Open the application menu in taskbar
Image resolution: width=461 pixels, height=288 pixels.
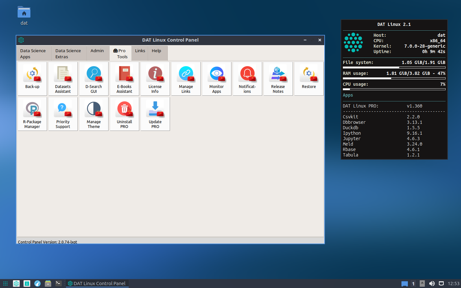tap(5, 284)
